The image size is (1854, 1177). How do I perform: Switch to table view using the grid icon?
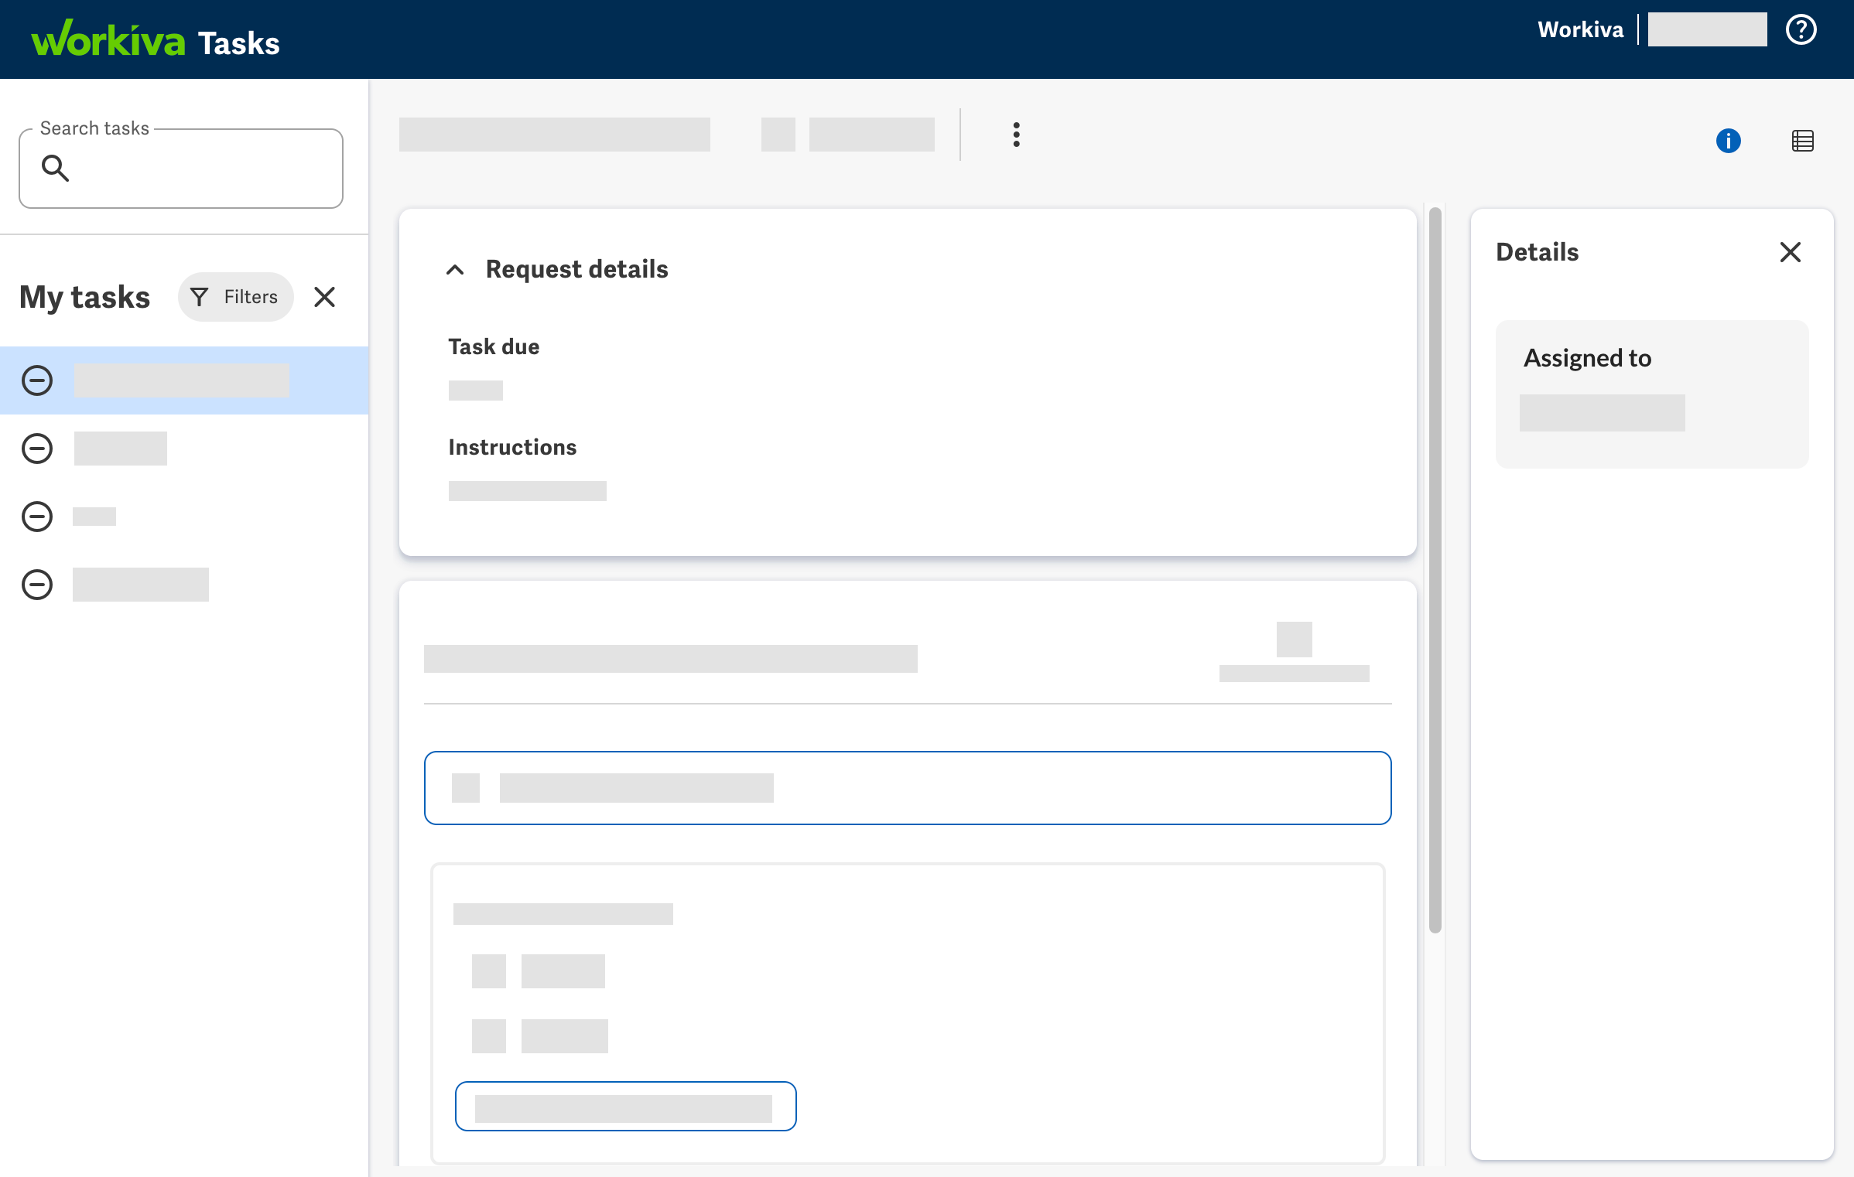tap(1803, 141)
